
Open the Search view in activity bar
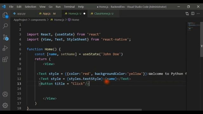tap(5, 26)
